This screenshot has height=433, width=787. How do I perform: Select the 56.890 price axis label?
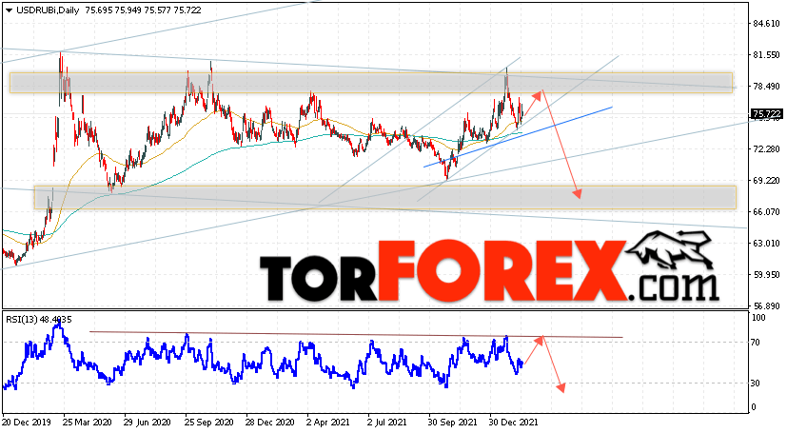[766, 305]
